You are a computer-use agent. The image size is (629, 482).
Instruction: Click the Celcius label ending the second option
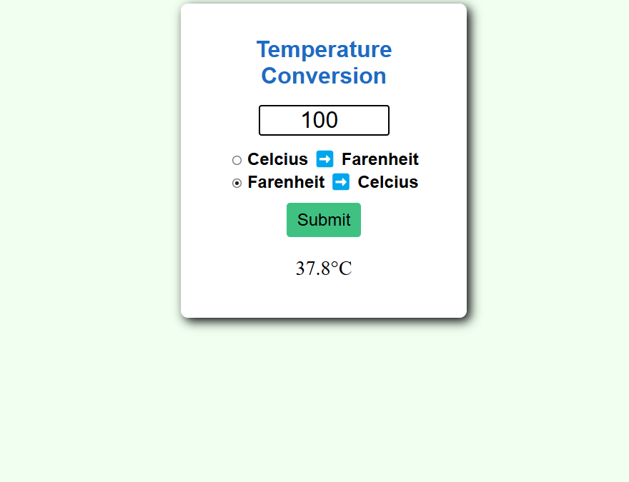point(388,182)
